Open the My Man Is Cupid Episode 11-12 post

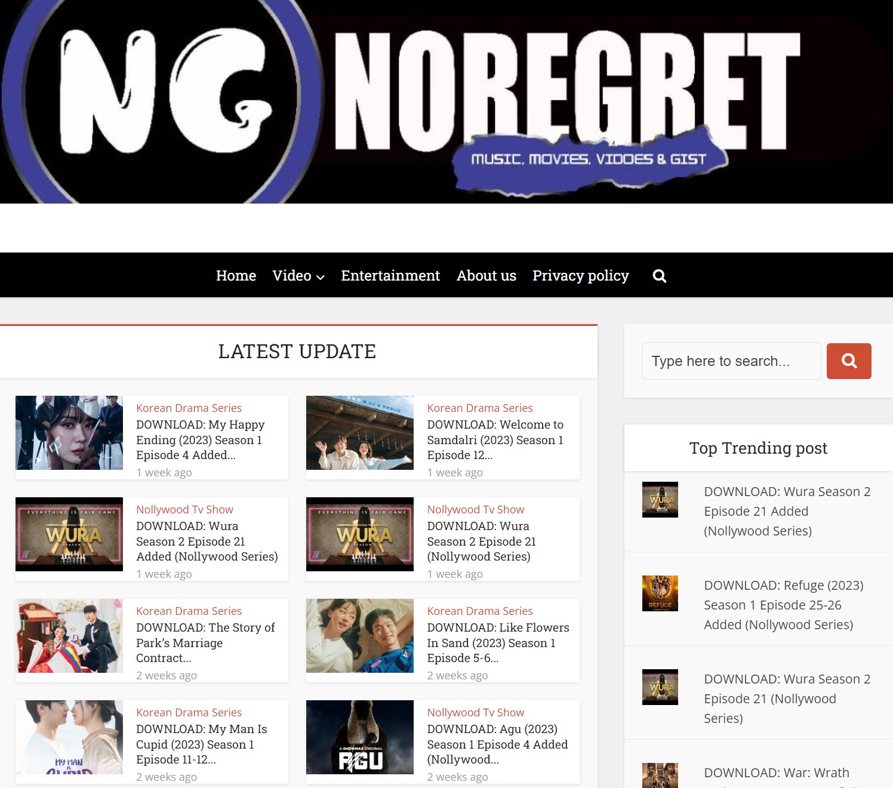pyautogui.click(x=201, y=744)
